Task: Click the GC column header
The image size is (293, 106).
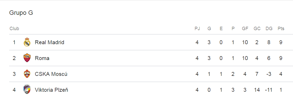Action: (257, 29)
